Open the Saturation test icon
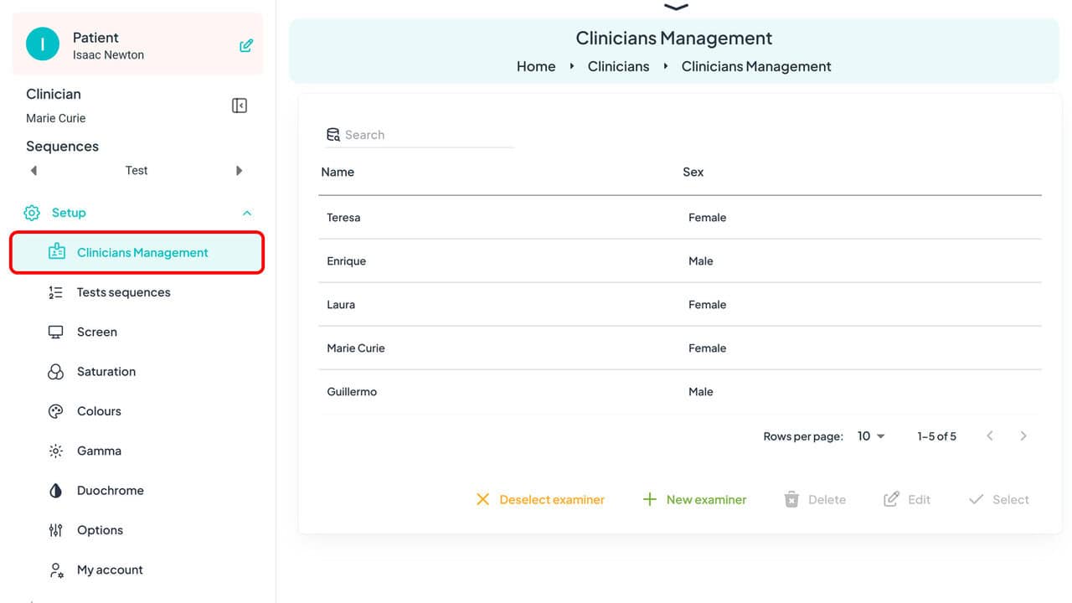1072x603 pixels. coord(55,371)
